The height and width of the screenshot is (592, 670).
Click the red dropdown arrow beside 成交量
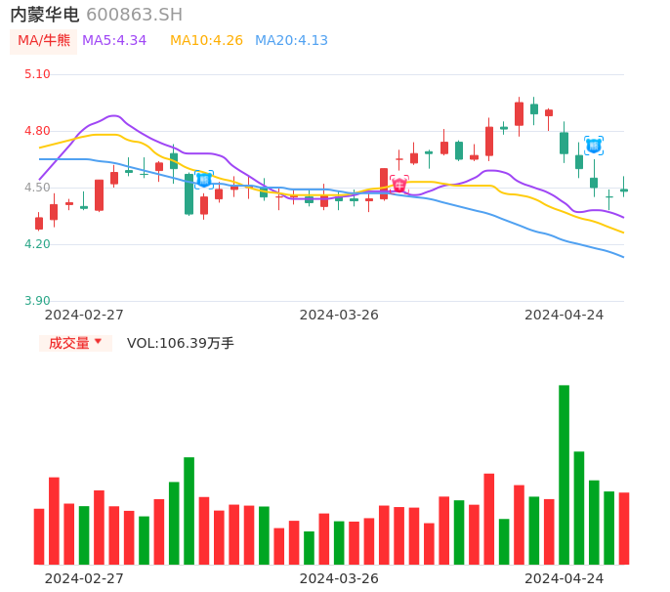(98, 342)
